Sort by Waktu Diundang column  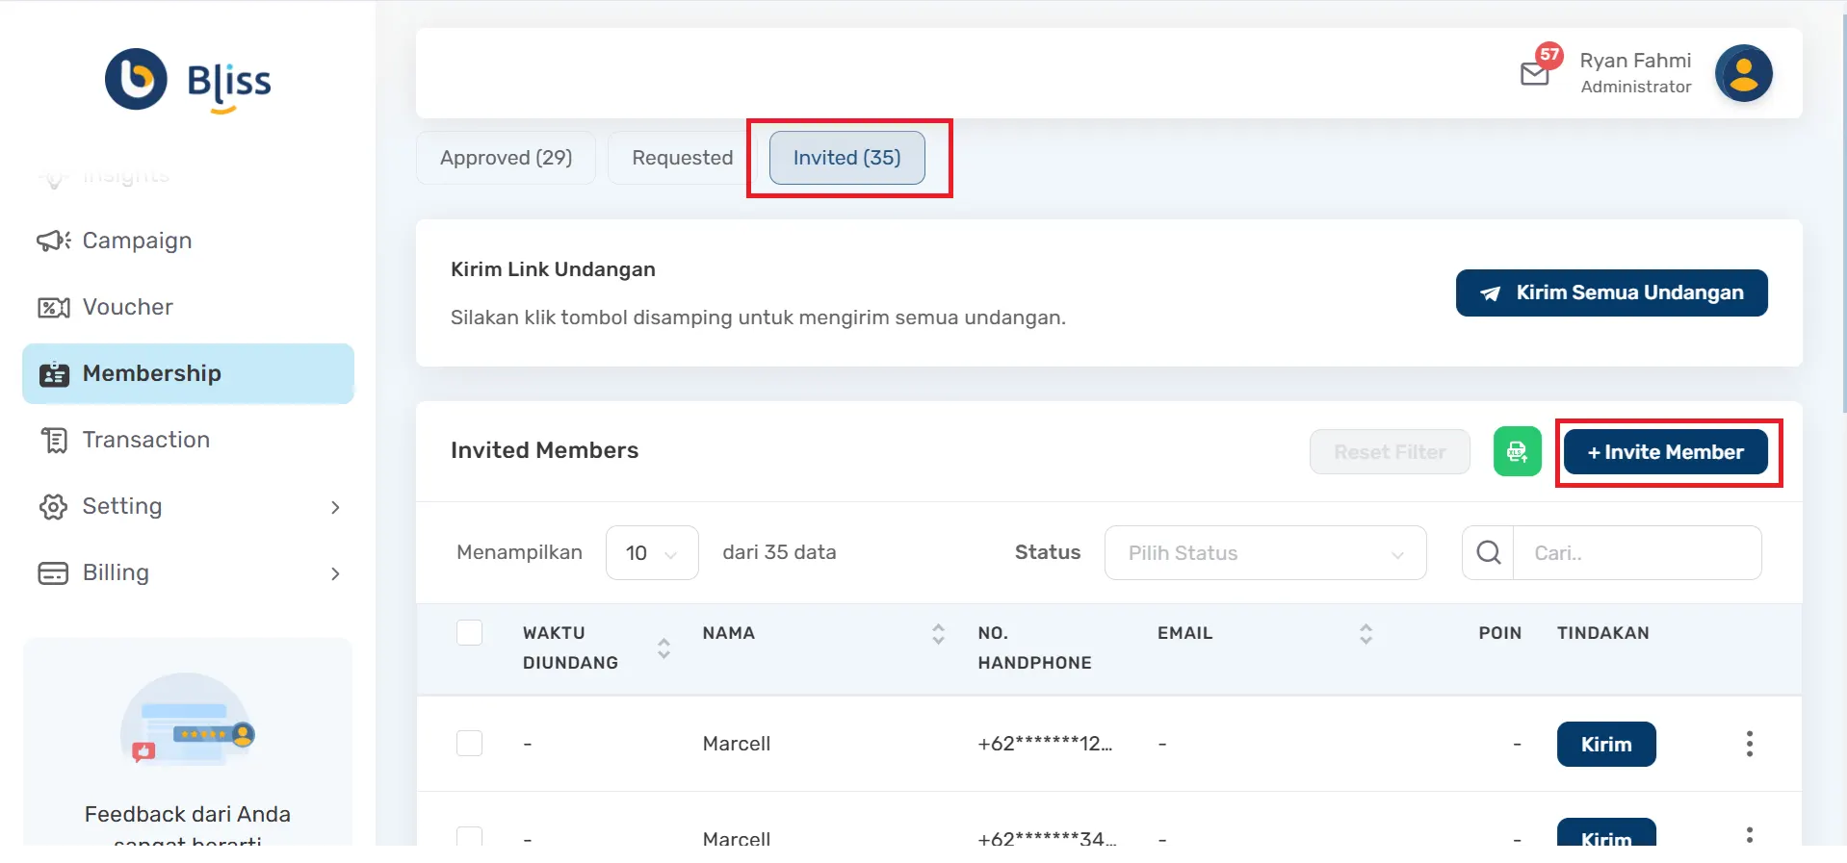pyautogui.click(x=663, y=647)
